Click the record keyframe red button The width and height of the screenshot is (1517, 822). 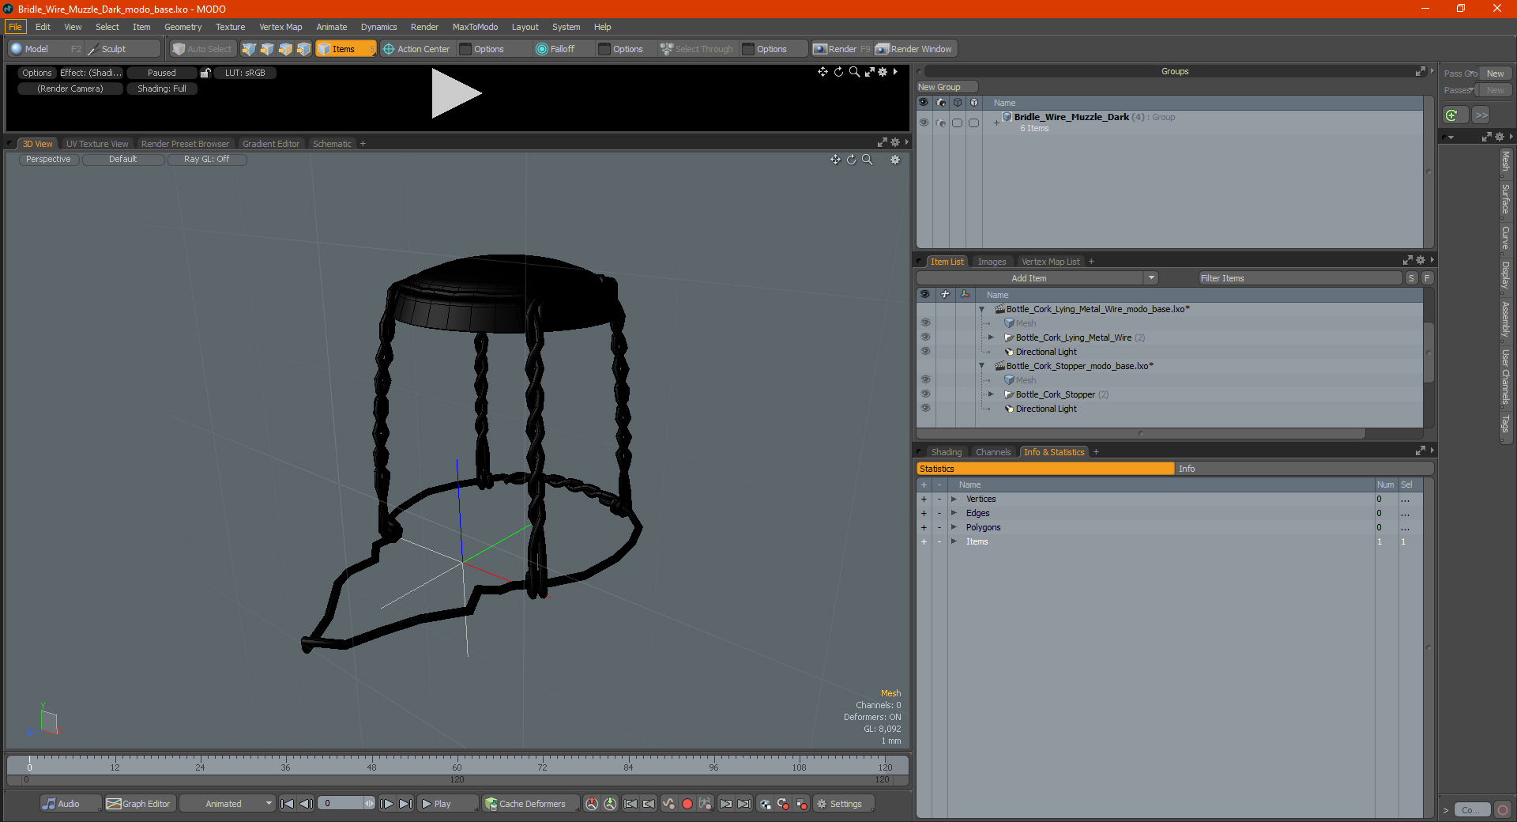tap(687, 804)
